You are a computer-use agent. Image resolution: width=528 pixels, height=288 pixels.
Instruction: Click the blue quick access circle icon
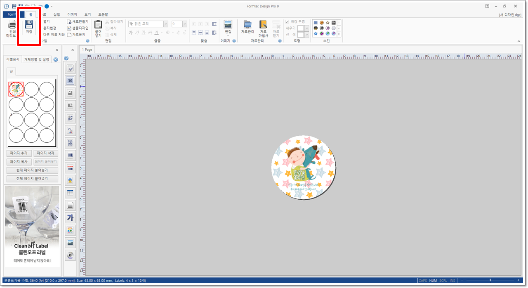pos(47,6)
